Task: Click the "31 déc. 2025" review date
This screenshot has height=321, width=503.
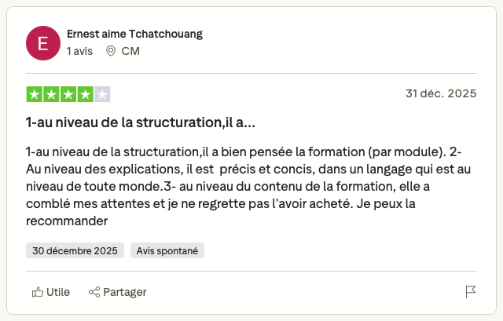Action: point(441,93)
